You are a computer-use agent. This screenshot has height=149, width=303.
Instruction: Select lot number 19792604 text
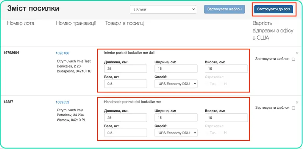(11, 52)
